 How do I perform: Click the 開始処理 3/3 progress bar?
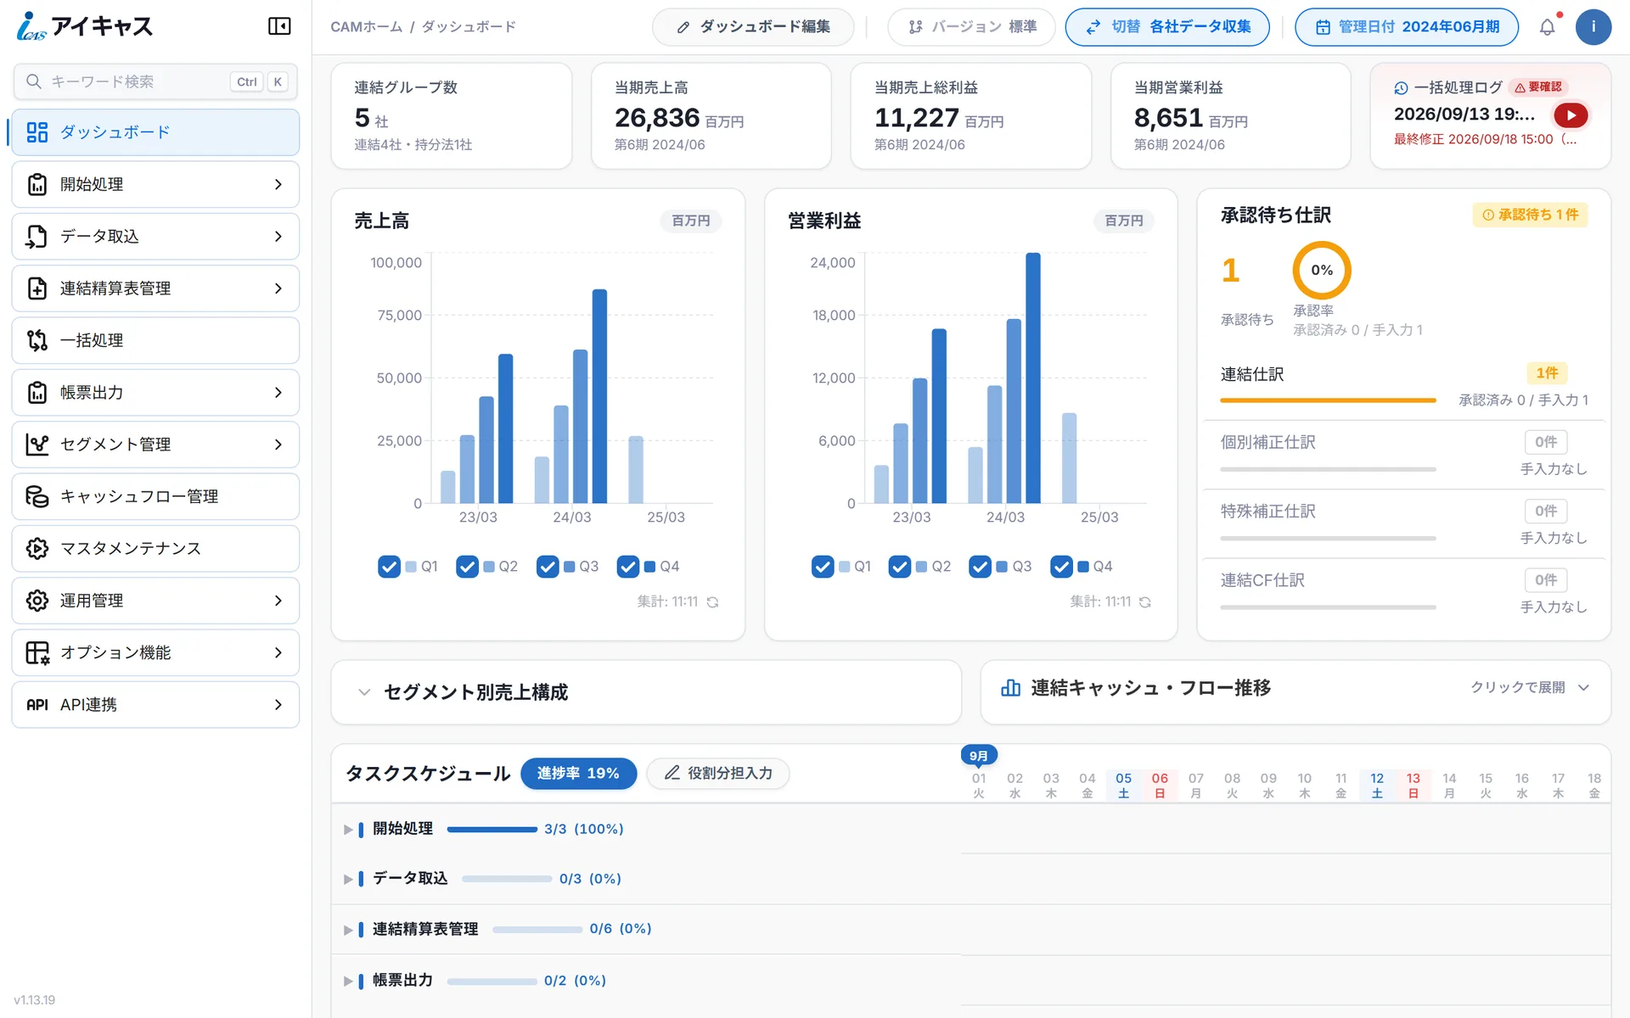(492, 830)
